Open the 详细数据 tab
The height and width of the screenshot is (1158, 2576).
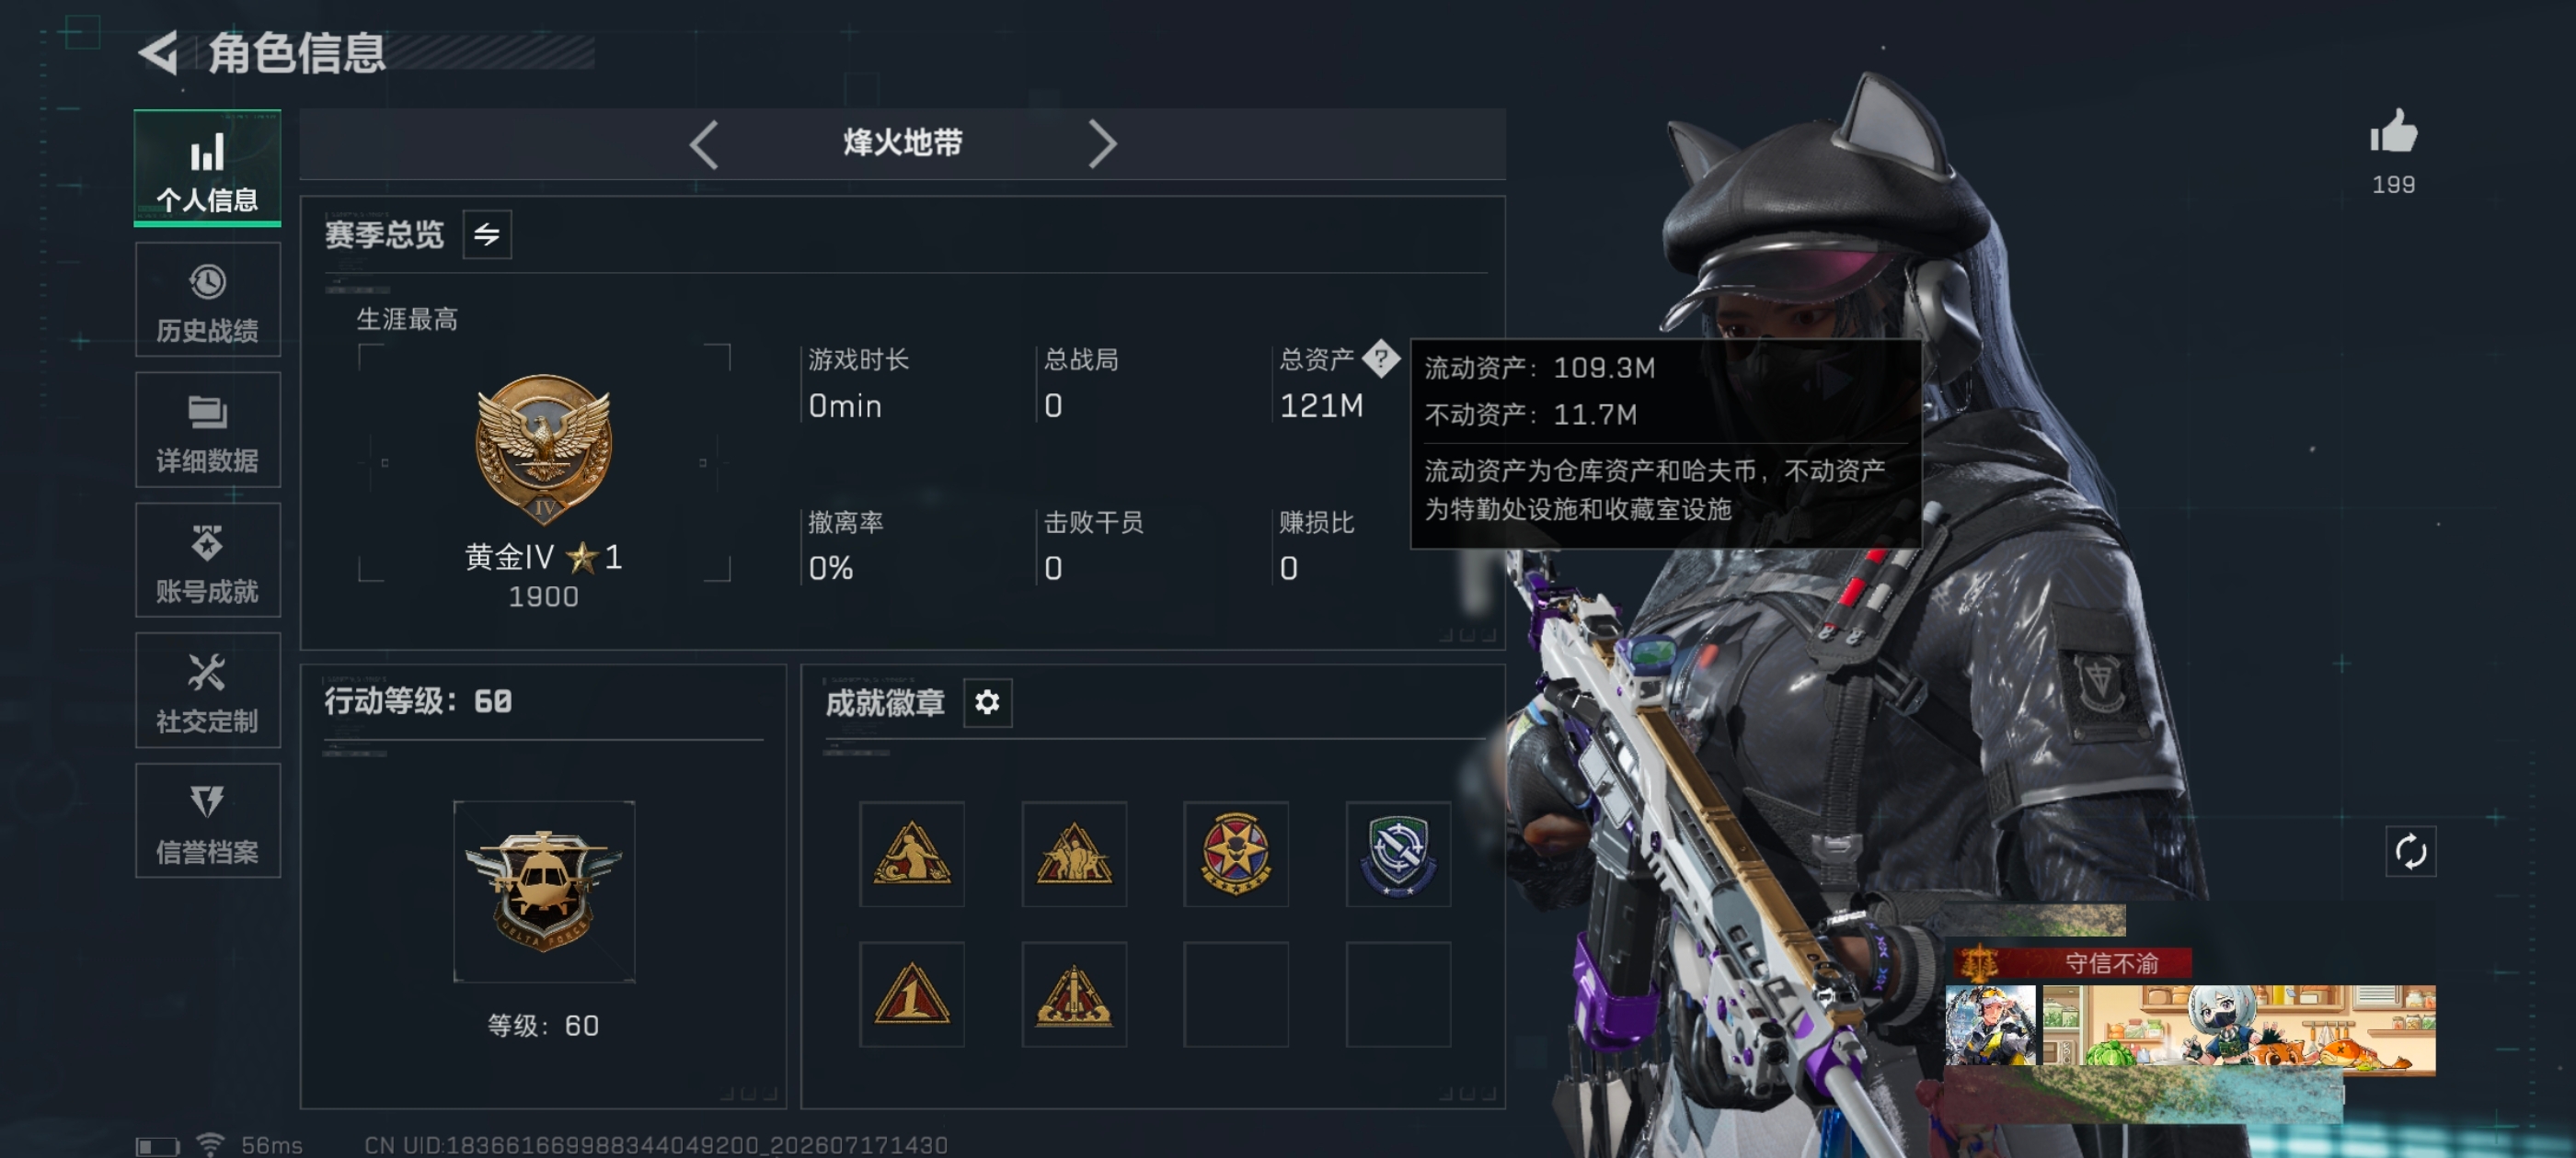point(208,429)
